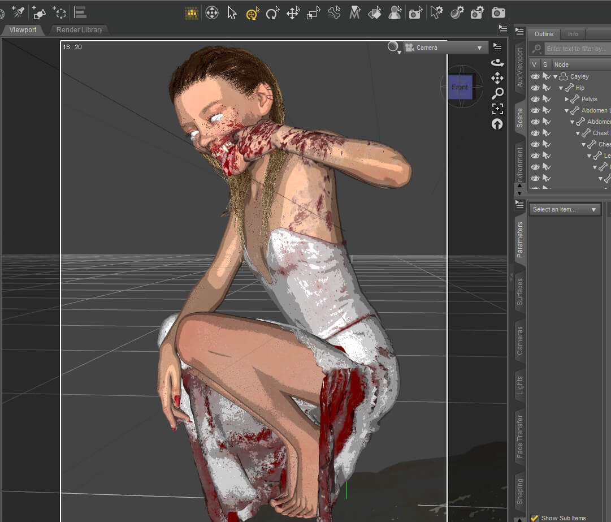This screenshot has width=611, height=522.
Task: Select the Surface Selection tool
Action: [x=375, y=13]
